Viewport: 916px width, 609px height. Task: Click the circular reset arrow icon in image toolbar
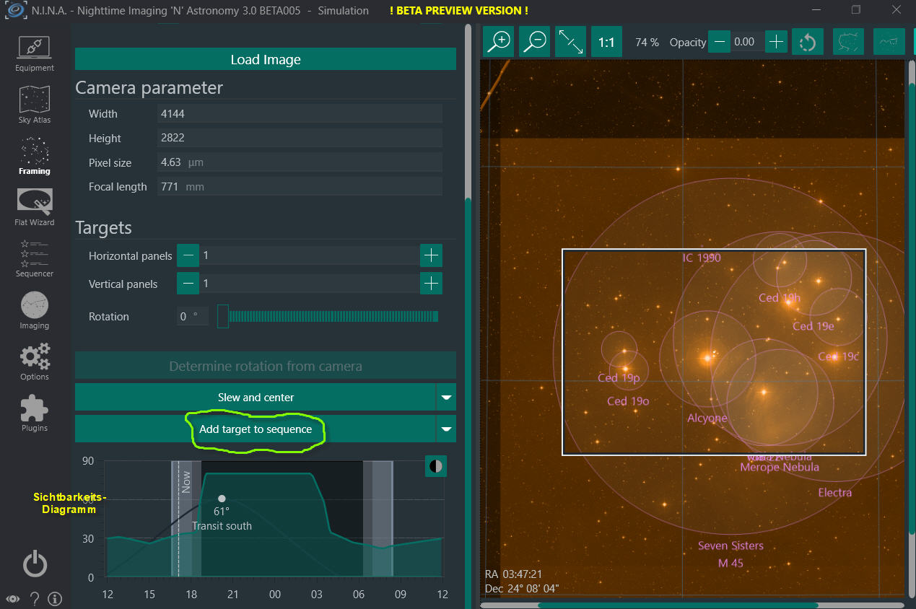pyautogui.click(x=807, y=42)
